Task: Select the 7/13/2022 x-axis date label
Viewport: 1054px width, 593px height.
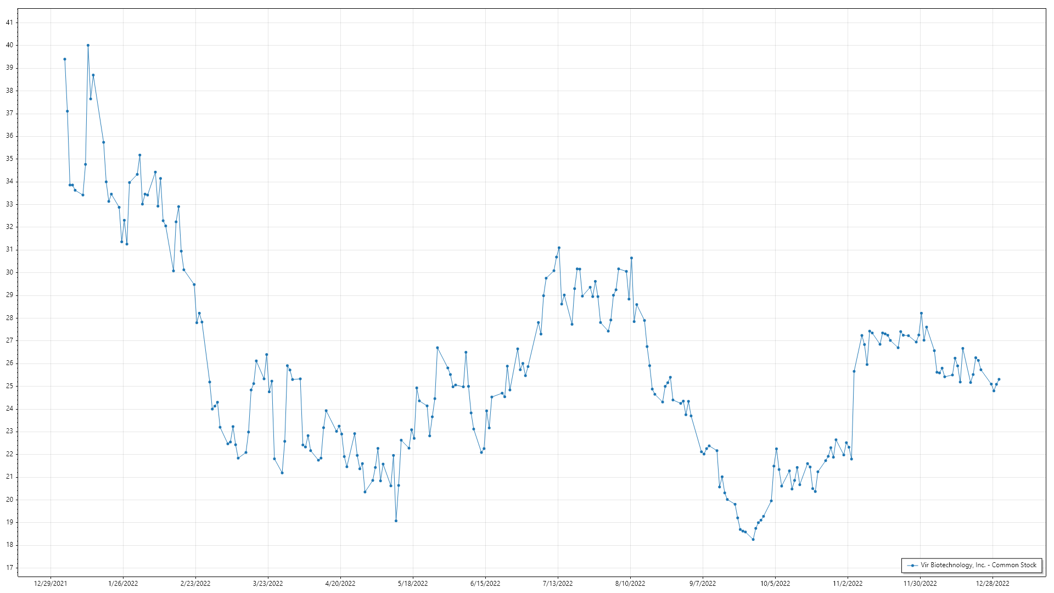Action: click(x=558, y=584)
